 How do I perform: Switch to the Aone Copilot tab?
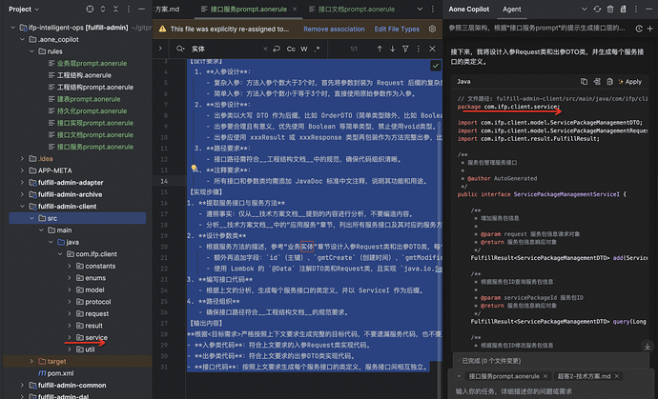[469, 9]
